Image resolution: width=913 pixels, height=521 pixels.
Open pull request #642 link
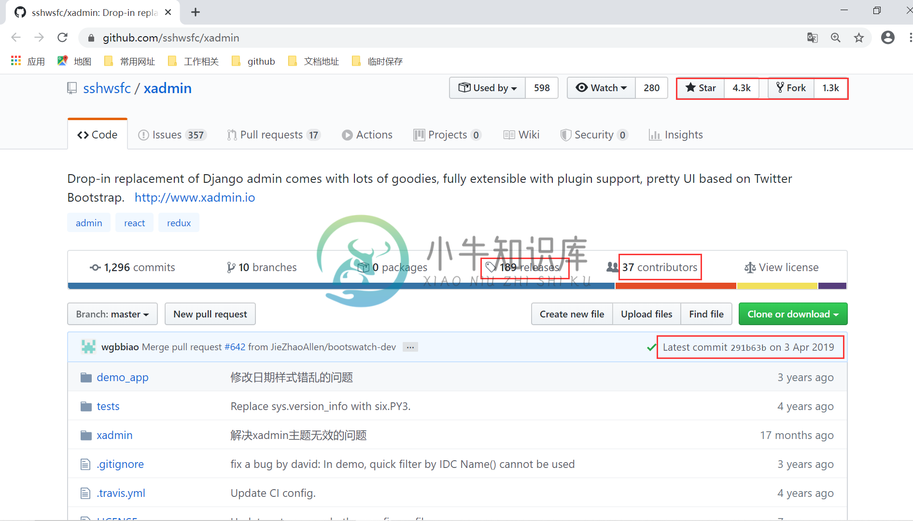tap(235, 347)
